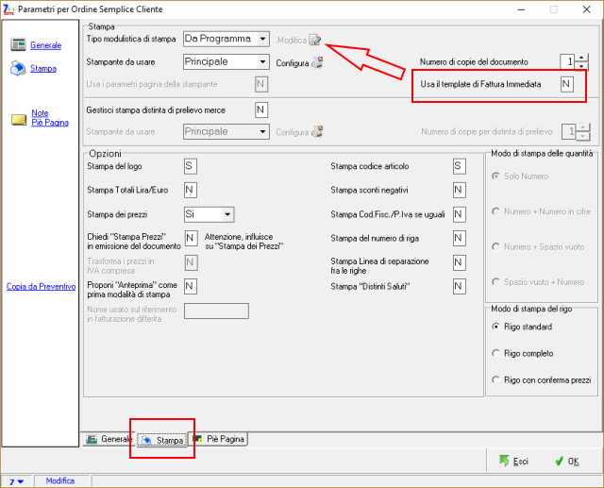Toggle Stampa Linea di separazione fra le righe
Viewport: 604px width, 488px height.
tap(460, 262)
